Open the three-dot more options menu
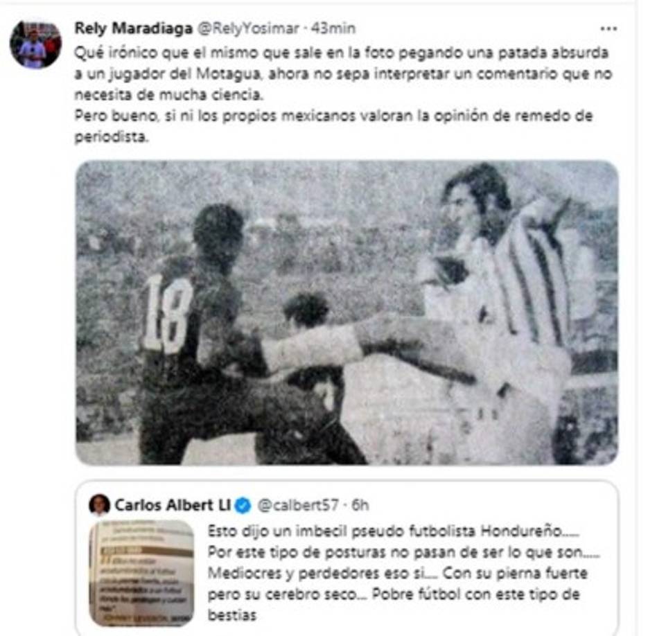 [608, 28]
